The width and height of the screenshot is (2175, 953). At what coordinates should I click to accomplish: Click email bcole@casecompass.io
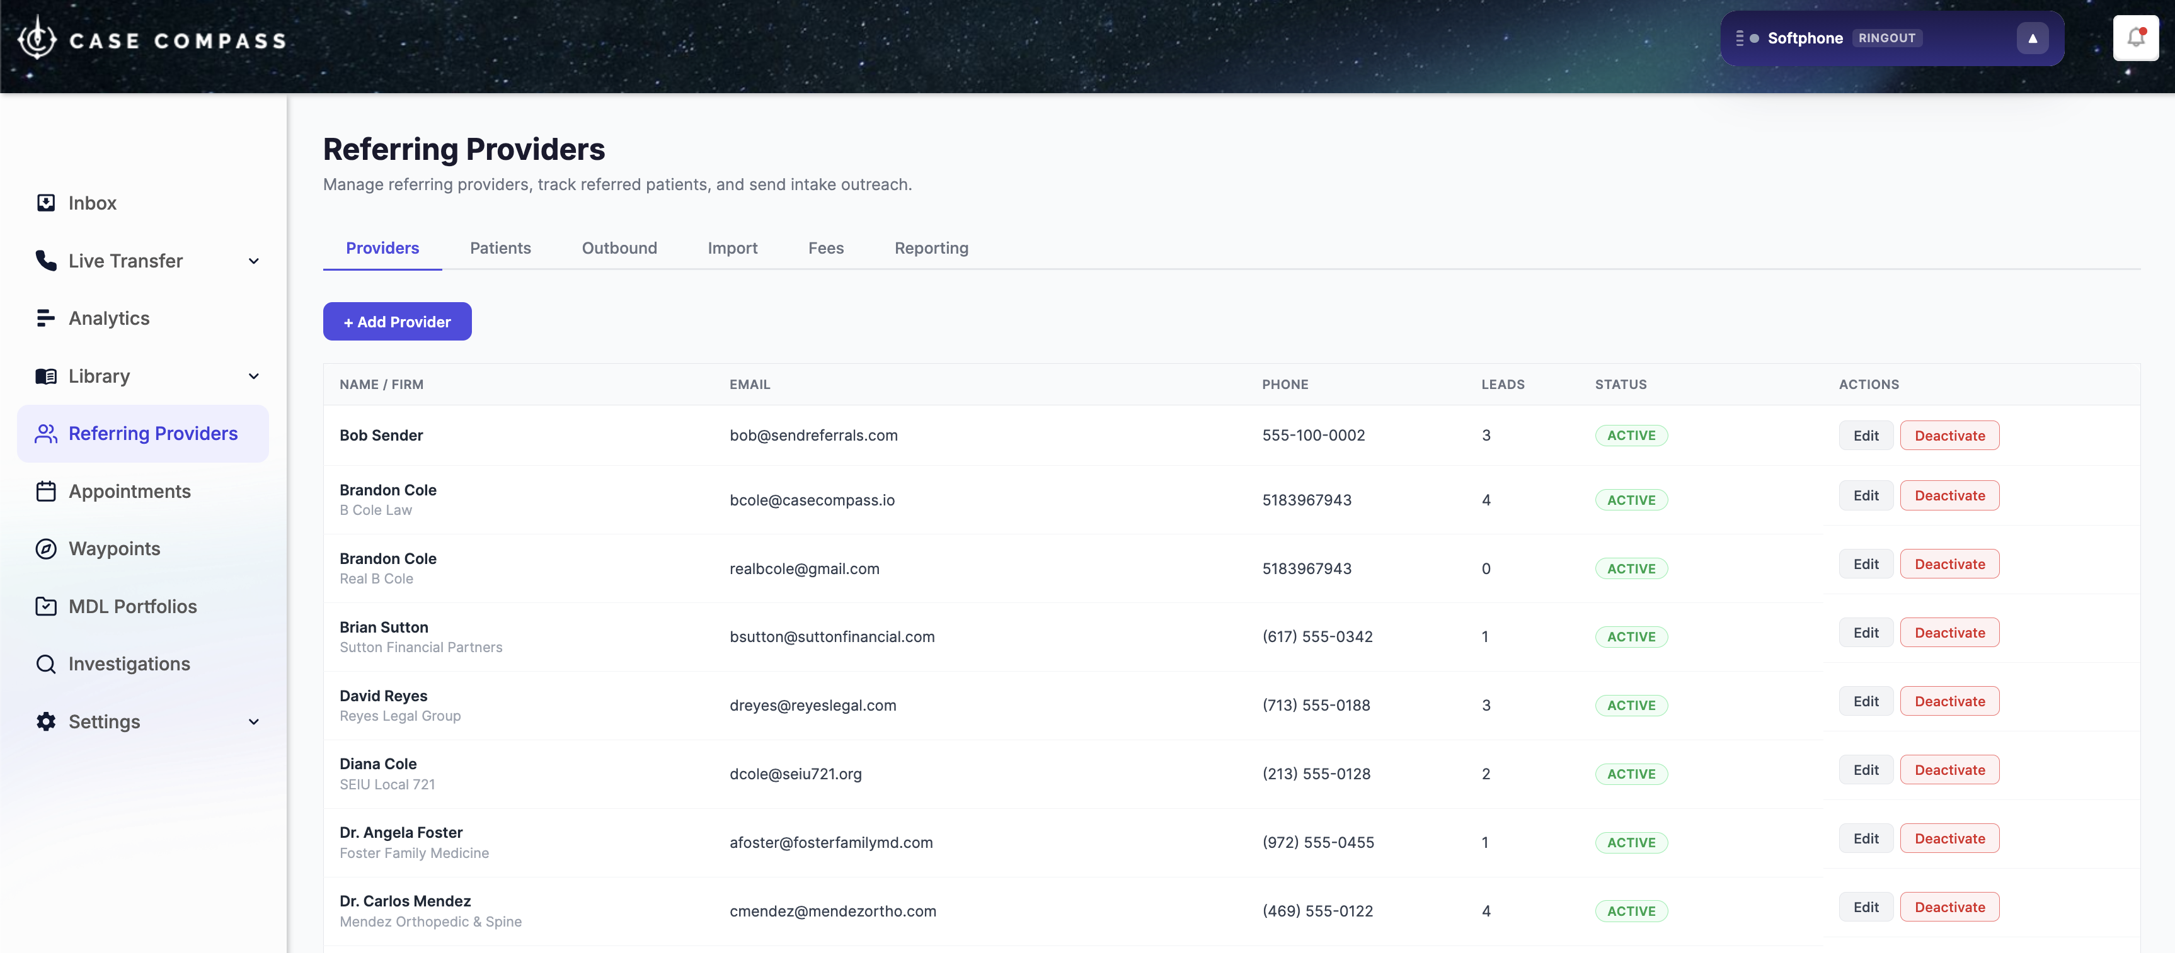coord(812,500)
